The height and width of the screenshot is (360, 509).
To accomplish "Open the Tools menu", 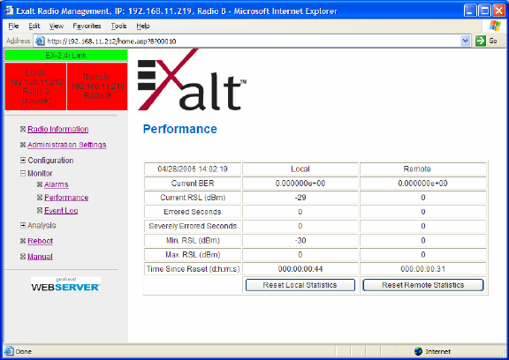I will coord(118,26).
